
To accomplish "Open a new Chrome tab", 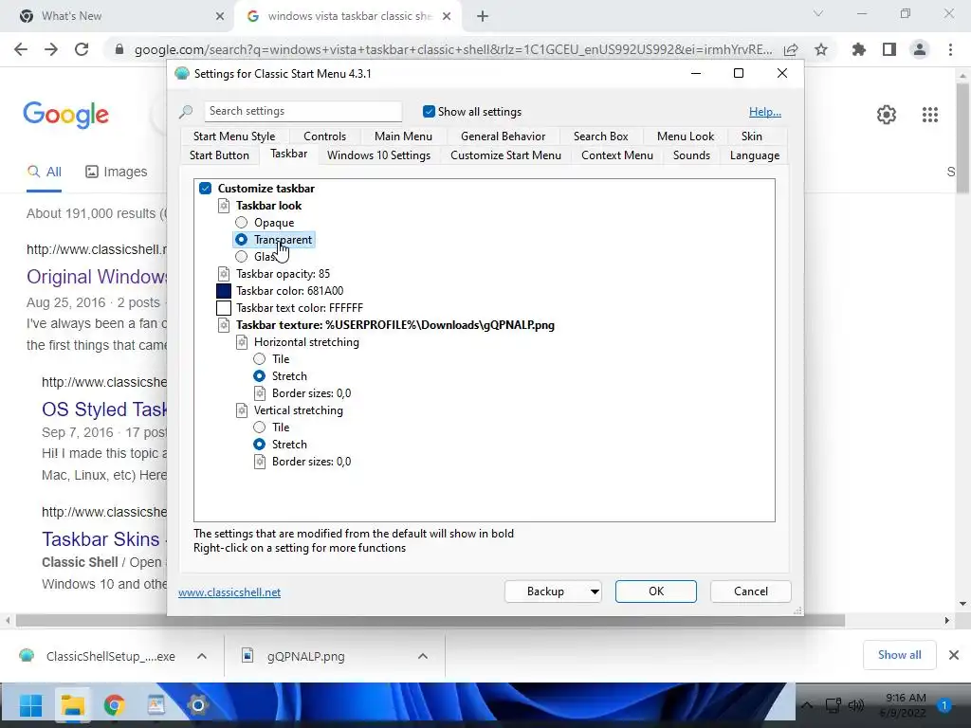I will coord(483,16).
